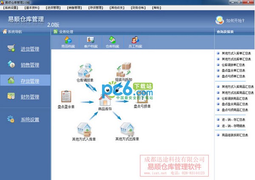
Task: Open report 盘点亏损商品汇总表
Action: pos(235,110)
